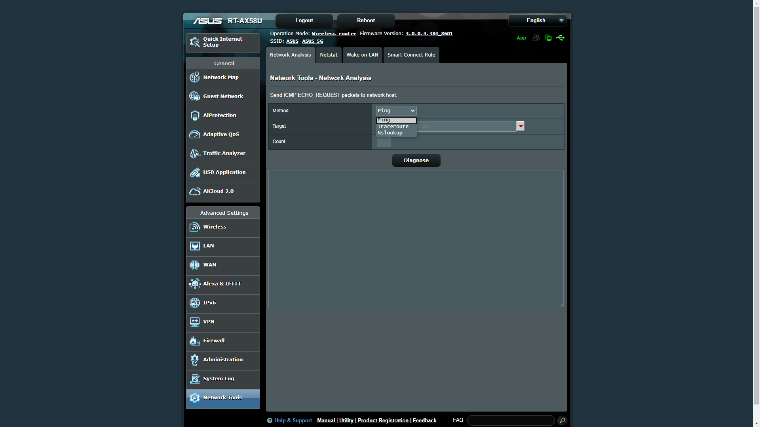Click the network clients status icon

(548, 38)
